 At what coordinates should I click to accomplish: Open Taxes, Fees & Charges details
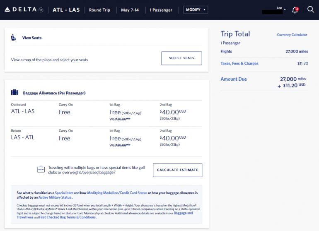click(239, 63)
